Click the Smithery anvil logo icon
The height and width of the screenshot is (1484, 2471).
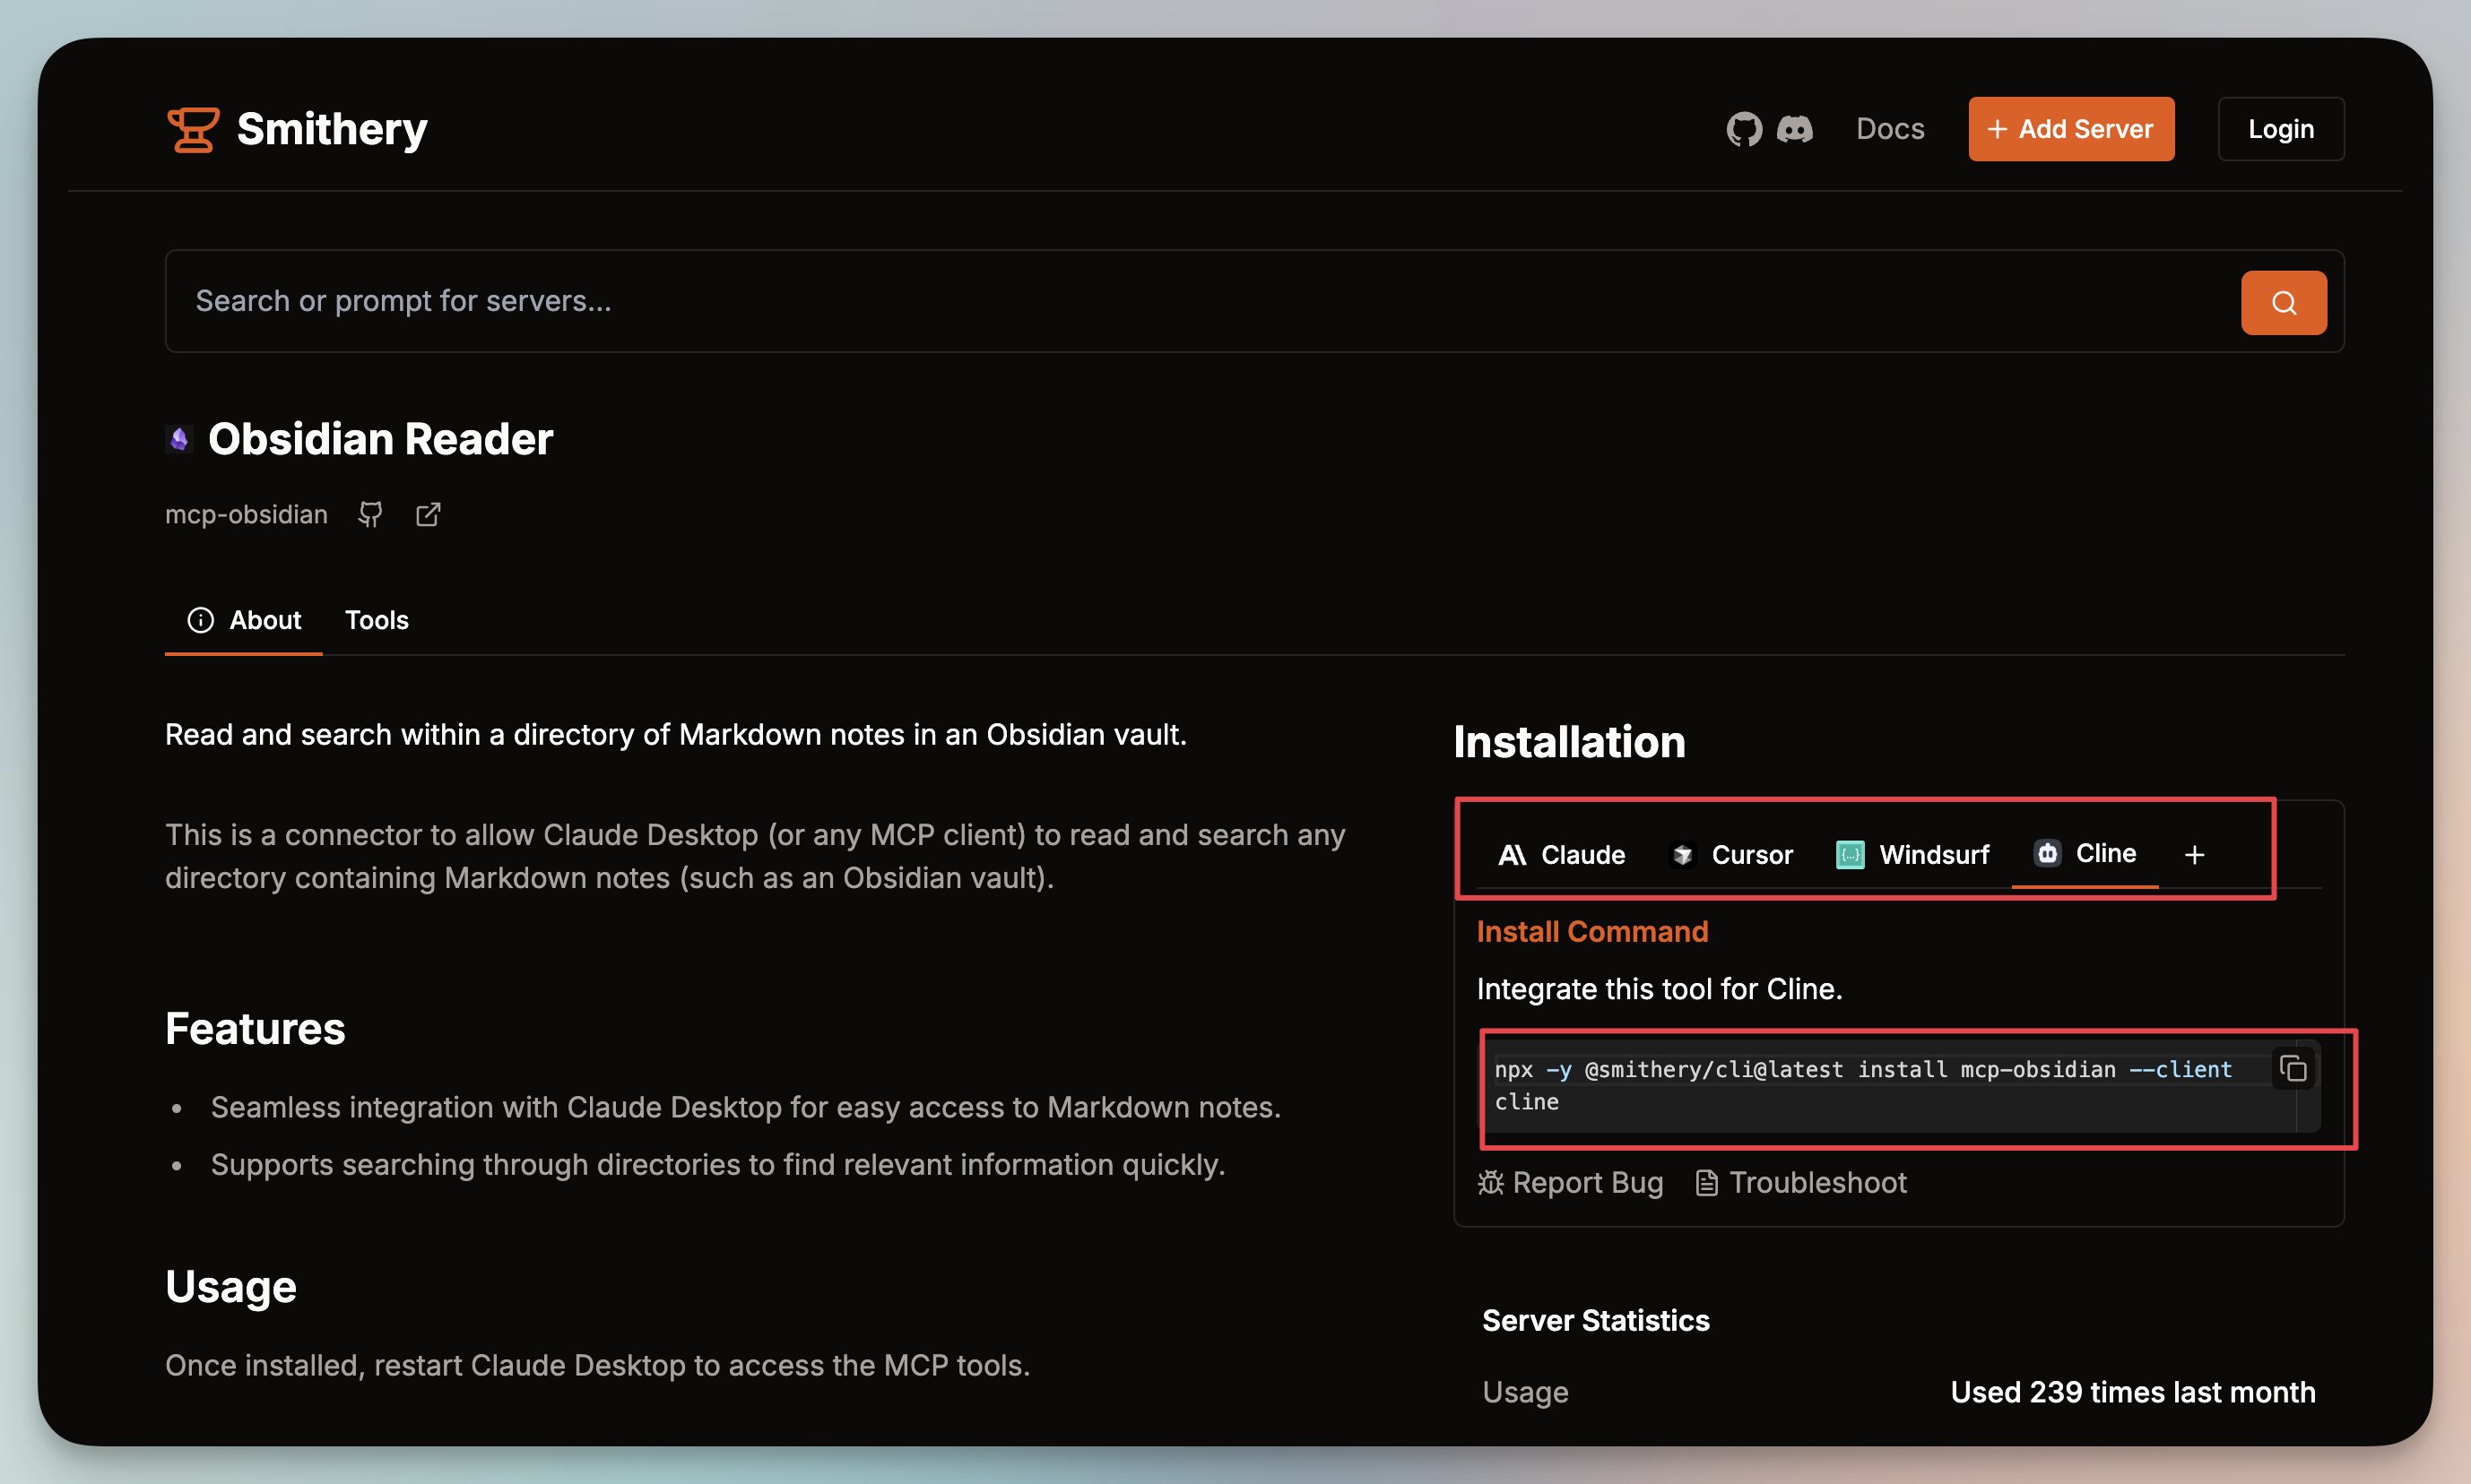[193, 130]
